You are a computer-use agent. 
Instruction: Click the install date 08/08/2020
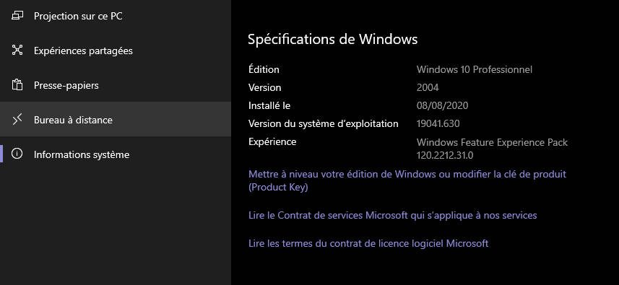pyautogui.click(x=442, y=105)
